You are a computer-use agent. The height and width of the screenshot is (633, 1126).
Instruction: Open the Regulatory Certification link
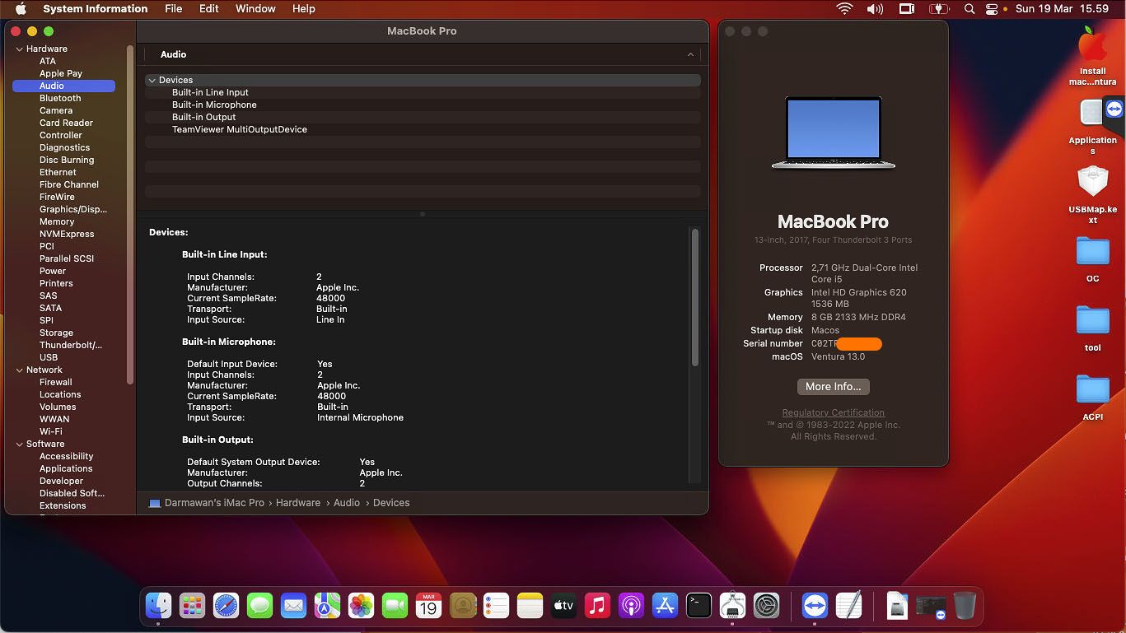pyautogui.click(x=833, y=412)
